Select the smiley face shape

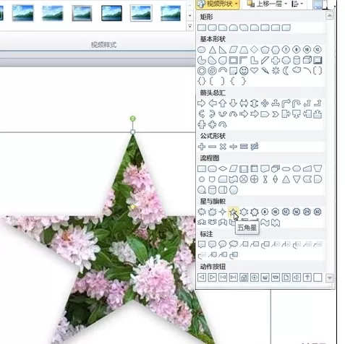click(244, 71)
